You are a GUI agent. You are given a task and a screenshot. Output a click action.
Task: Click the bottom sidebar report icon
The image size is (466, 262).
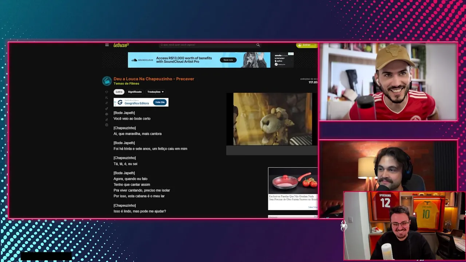(x=107, y=125)
